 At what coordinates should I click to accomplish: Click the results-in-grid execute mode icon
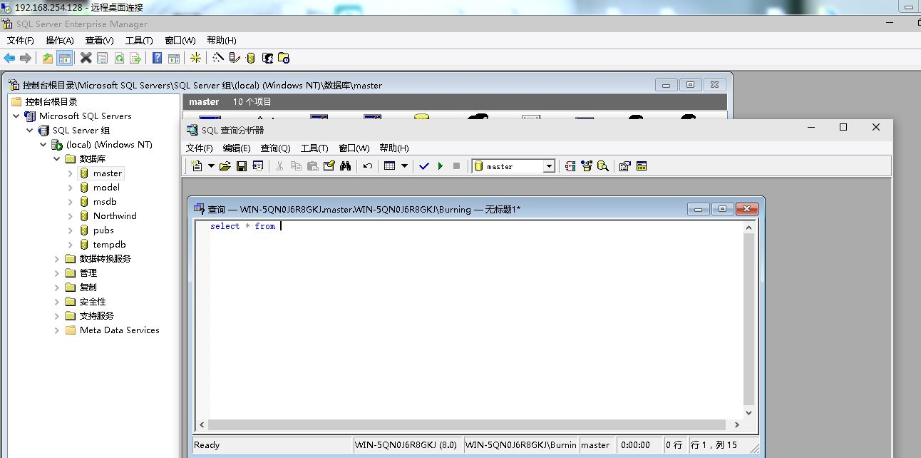pos(390,166)
